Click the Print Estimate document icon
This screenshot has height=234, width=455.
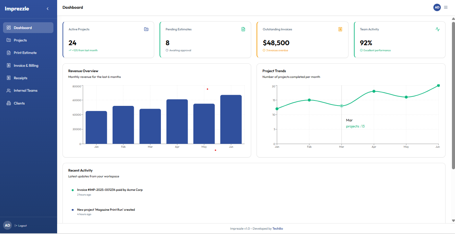(x=9, y=53)
